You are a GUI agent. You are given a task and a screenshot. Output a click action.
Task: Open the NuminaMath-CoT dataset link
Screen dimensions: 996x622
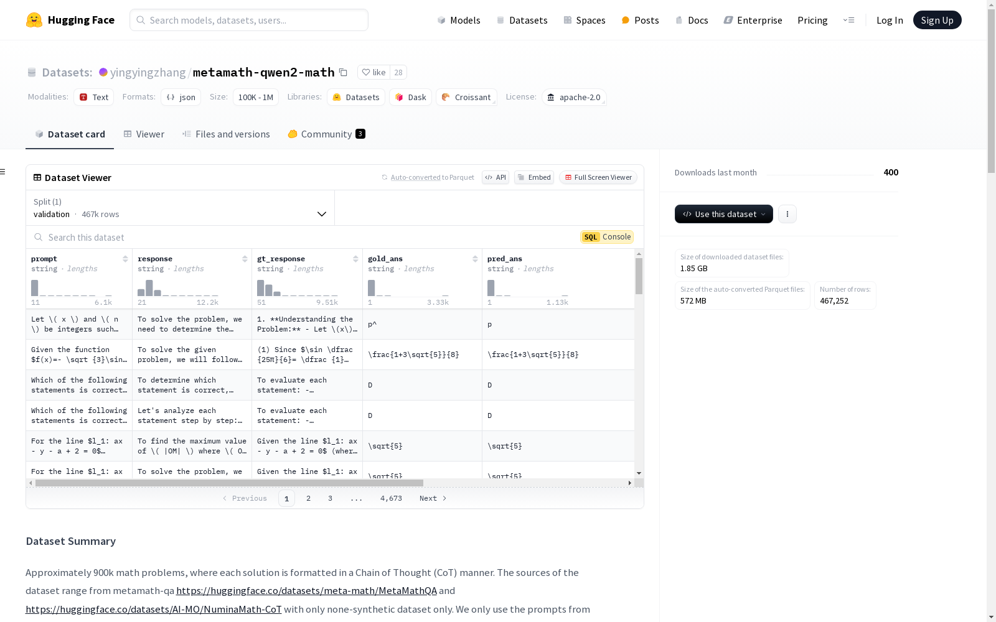point(154,609)
